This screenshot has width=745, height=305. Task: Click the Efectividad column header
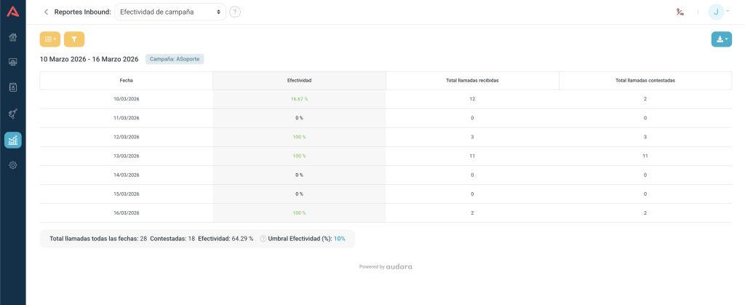tap(299, 80)
